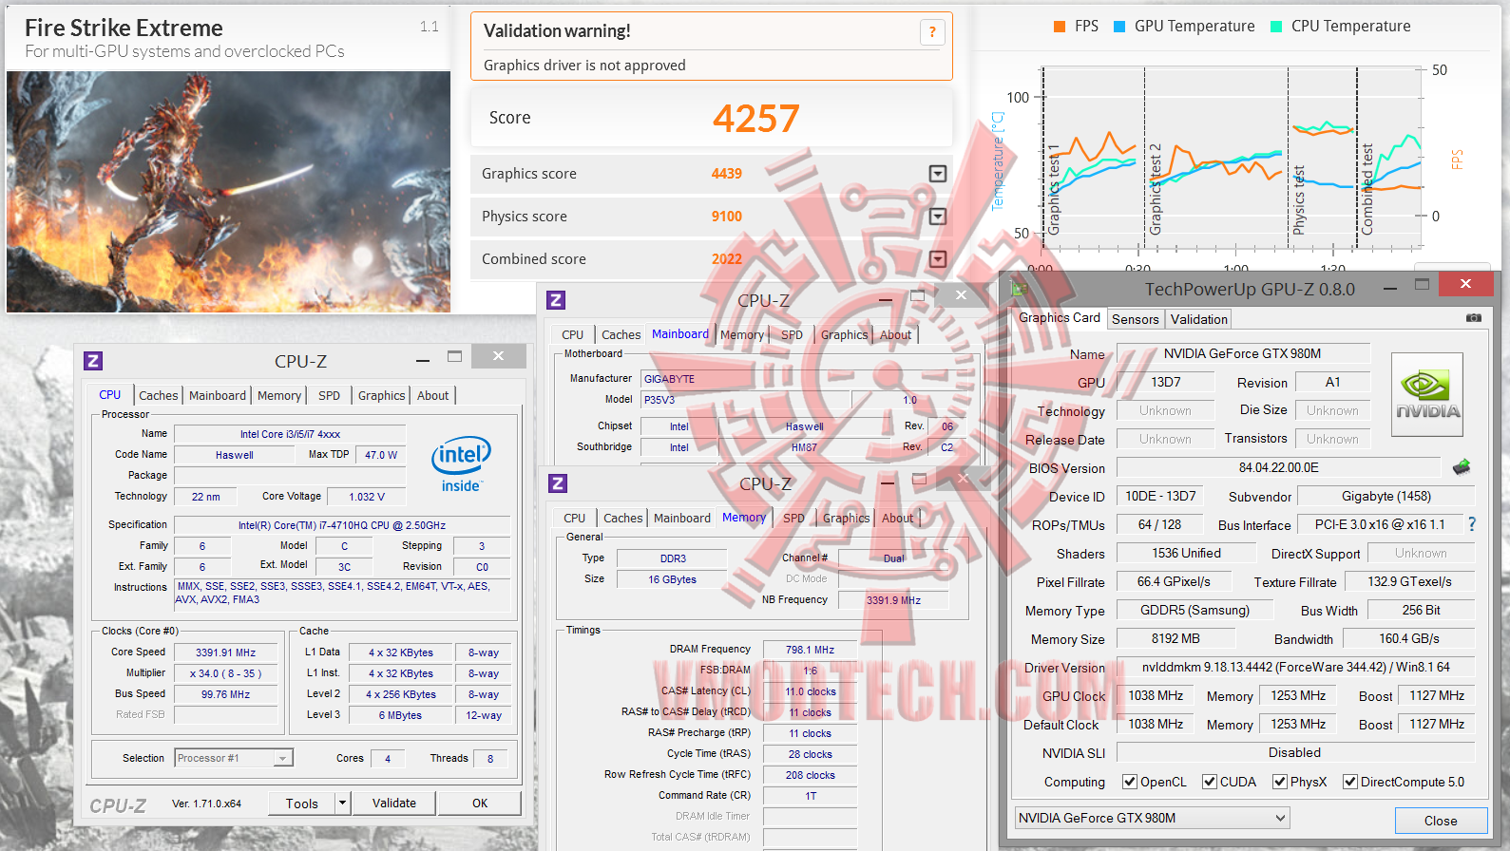Click the validation warning help question mark

[932, 32]
